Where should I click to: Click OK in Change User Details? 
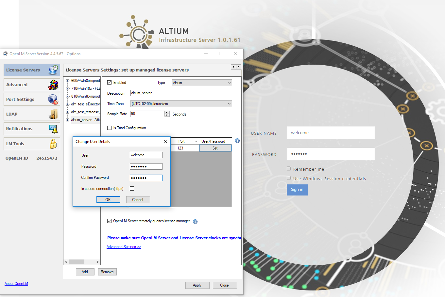click(x=108, y=200)
